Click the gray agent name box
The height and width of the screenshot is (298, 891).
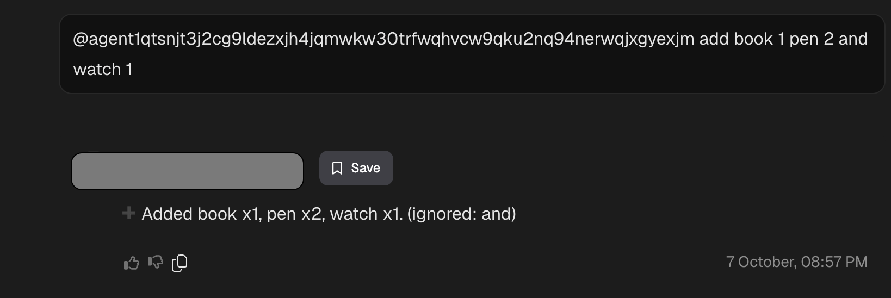pyautogui.click(x=187, y=171)
